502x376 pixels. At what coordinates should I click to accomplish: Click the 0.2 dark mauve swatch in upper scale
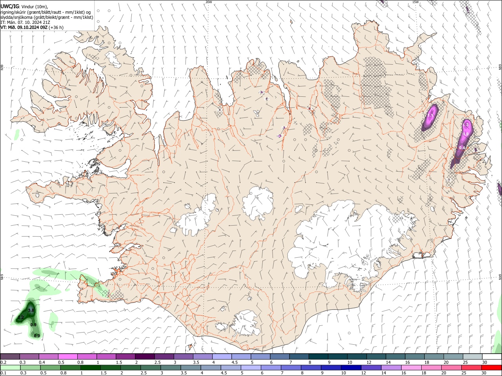click(10, 356)
